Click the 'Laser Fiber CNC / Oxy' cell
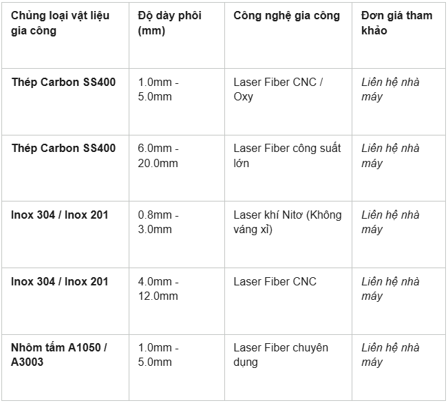 (288, 102)
